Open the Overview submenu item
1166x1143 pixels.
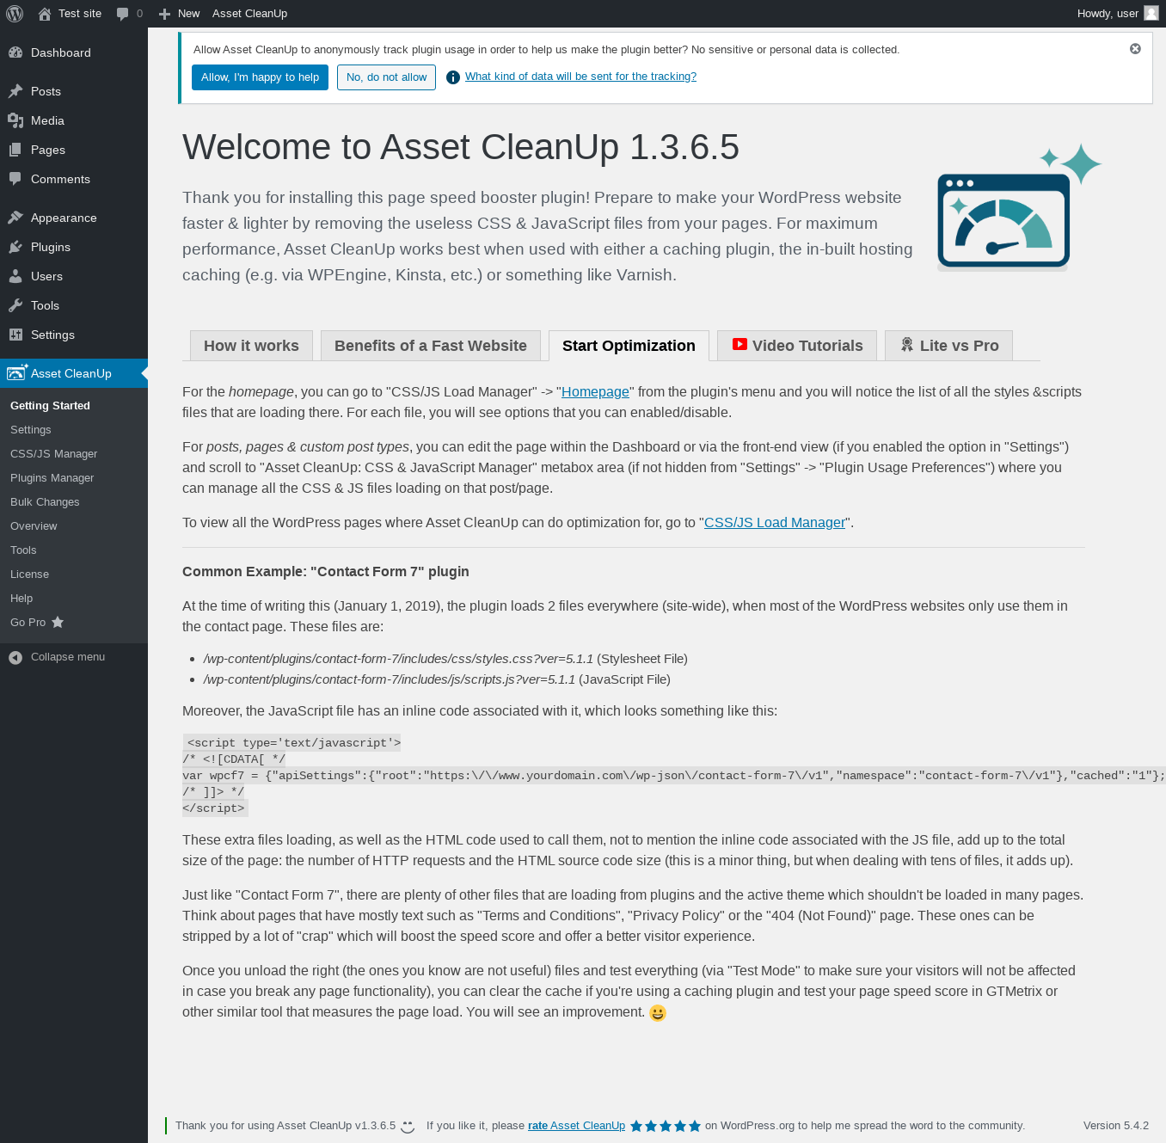coord(34,526)
